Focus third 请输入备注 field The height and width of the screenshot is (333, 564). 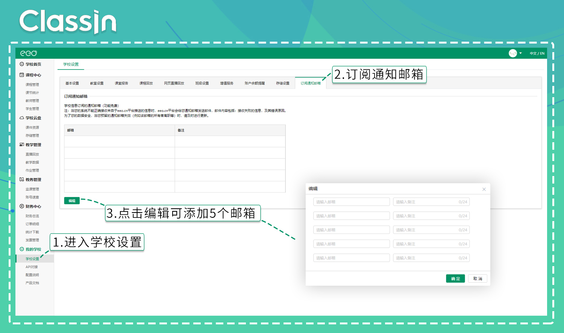click(x=431, y=230)
